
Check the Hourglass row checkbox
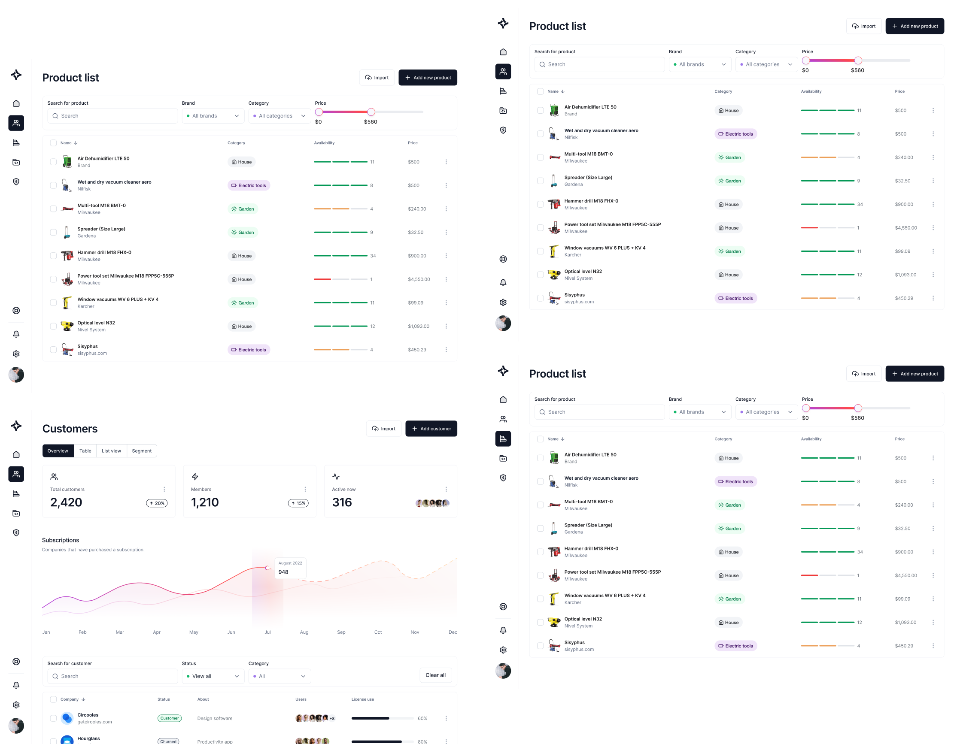54,741
